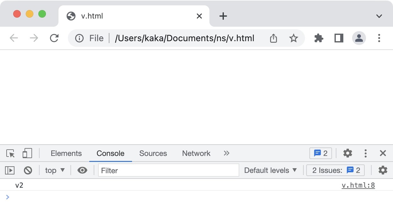Image resolution: width=393 pixels, height=221 pixels.
Task: Open the Default levels dropdown
Action: (270, 170)
